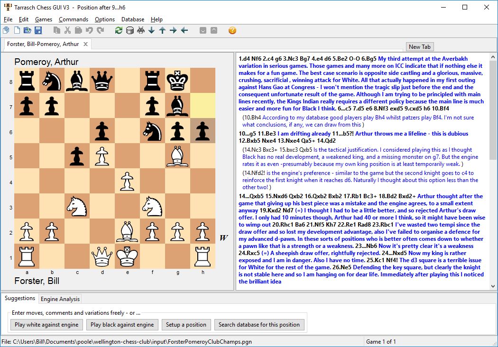Select the Suggestions tab
The width and height of the screenshot is (498, 347).
pos(20,298)
